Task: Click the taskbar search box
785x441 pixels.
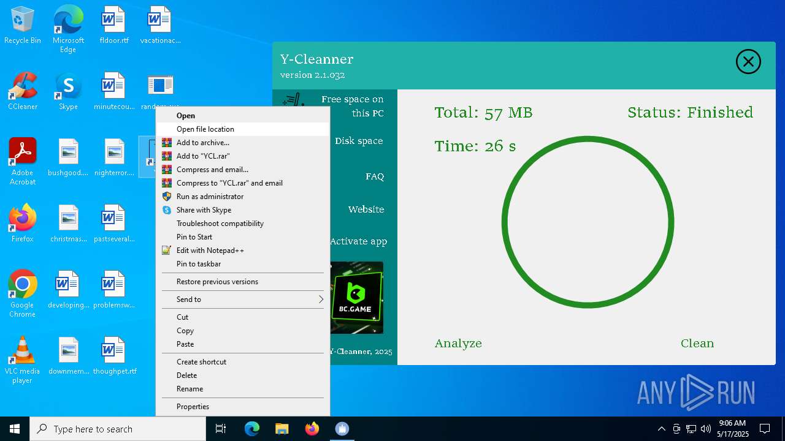Action: pos(118,429)
